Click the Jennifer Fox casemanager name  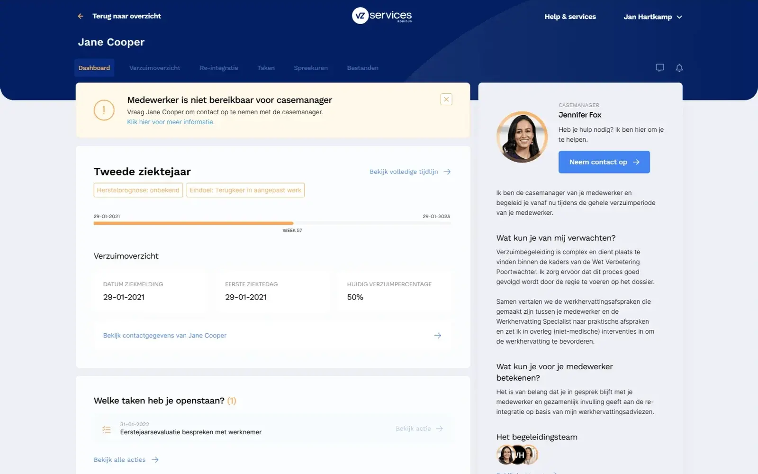tap(580, 115)
